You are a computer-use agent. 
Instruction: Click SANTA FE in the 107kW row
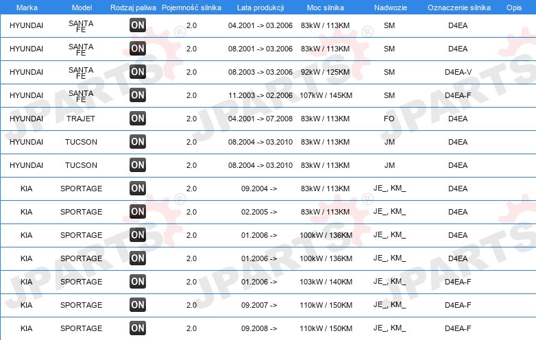coord(81,96)
